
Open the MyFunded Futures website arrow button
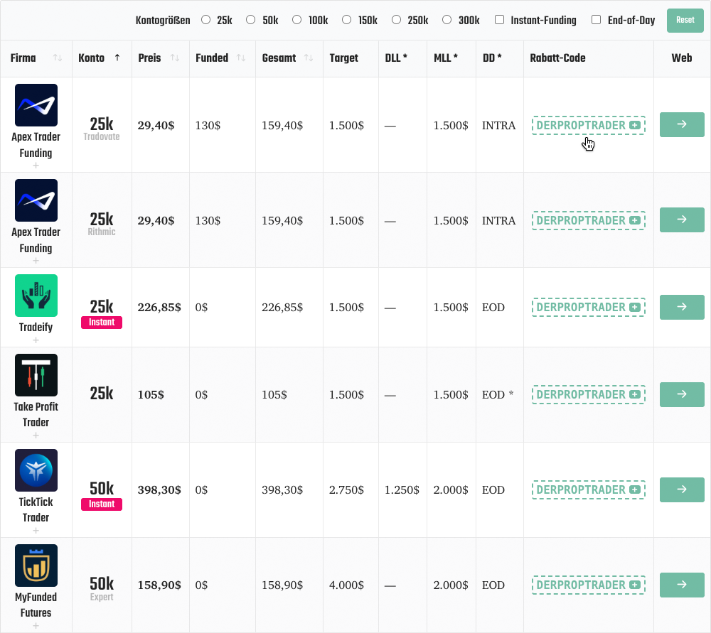click(x=682, y=585)
